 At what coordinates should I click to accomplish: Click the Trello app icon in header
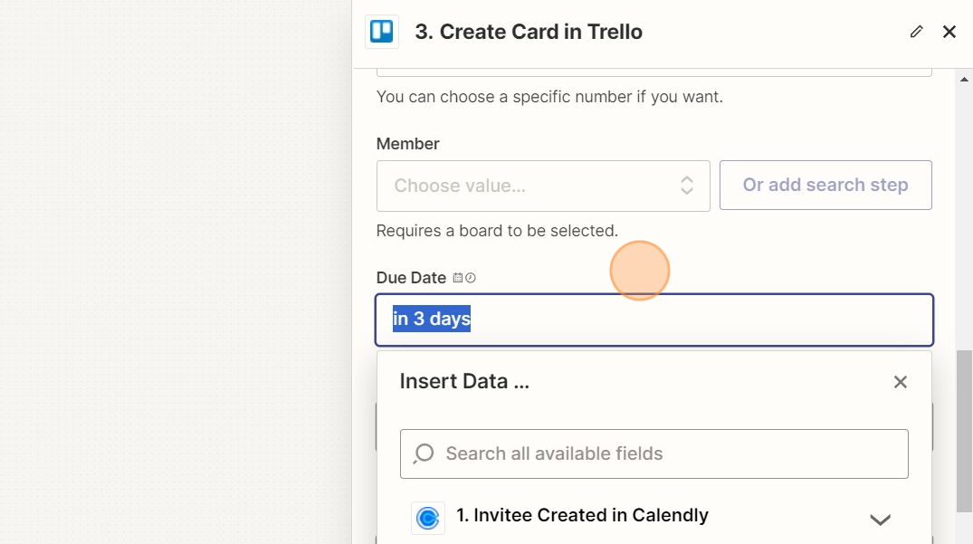click(x=382, y=32)
